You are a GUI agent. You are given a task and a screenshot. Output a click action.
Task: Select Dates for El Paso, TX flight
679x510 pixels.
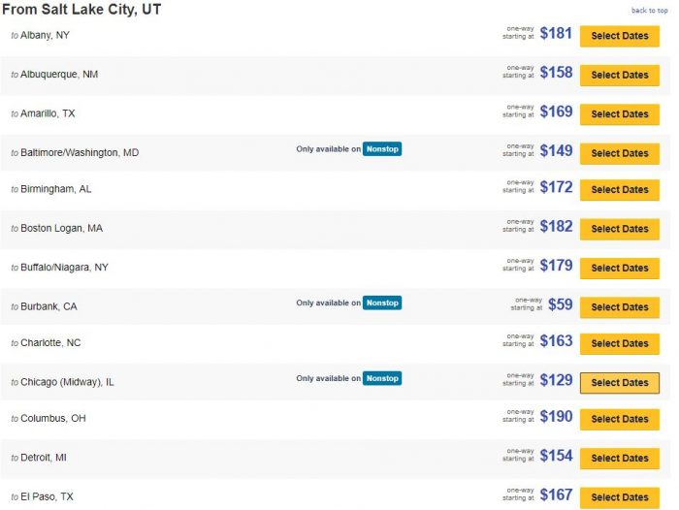[619, 497]
